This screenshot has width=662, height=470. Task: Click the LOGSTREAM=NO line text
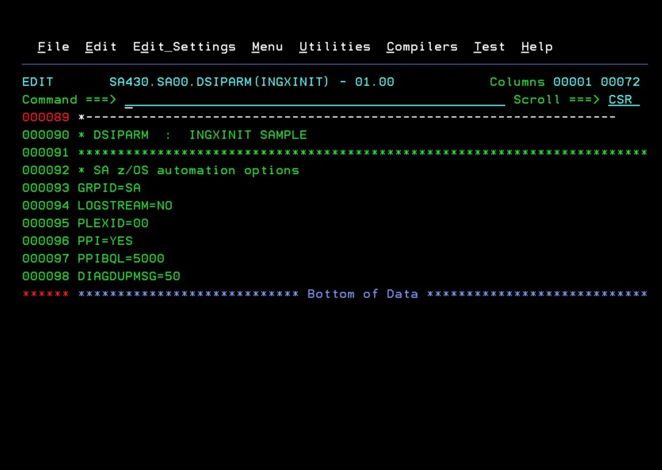(x=125, y=206)
